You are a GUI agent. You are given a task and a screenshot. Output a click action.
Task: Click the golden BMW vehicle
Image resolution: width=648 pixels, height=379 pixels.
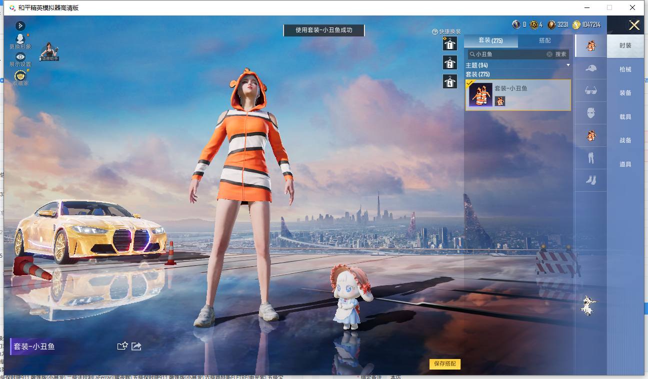click(90, 231)
